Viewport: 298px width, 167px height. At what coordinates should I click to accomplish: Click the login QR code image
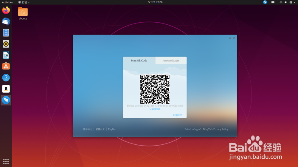point(155,89)
